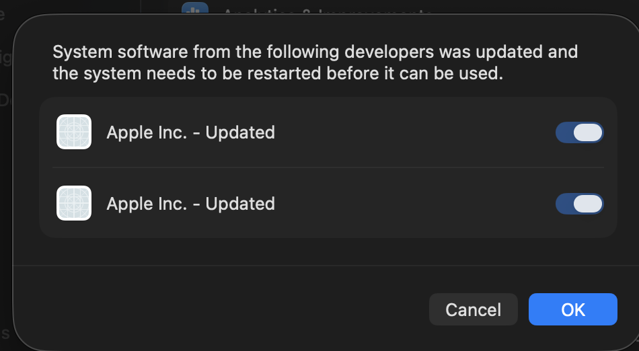The width and height of the screenshot is (639, 351).
Task: Click the divider between the two developer rows
Action: point(328,167)
